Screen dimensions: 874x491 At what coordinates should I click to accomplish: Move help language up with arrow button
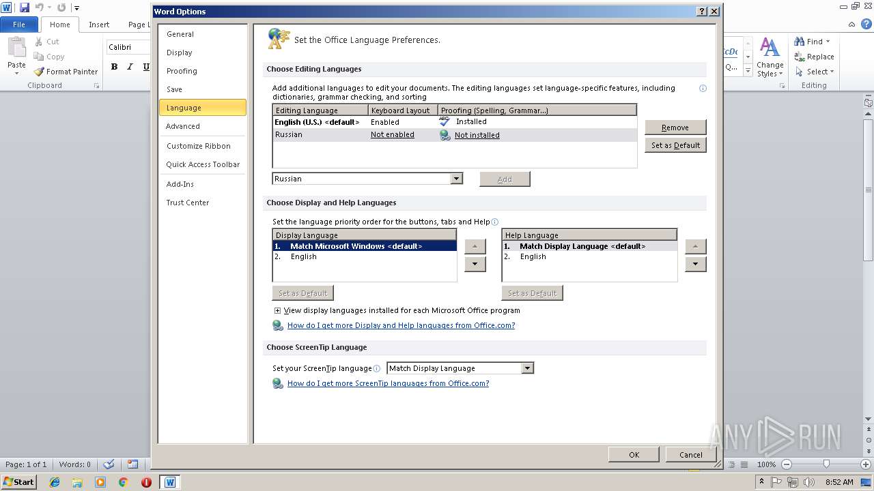pyautogui.click(x=695, y=246)
